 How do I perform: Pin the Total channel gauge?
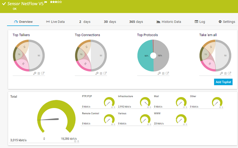(x=78, y=141)
